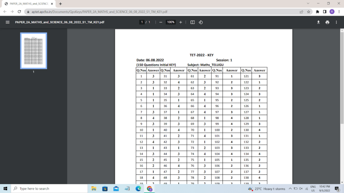Click the zoom in plus button
The width and height of the screenshot is (344, 193).
point(181,22)
